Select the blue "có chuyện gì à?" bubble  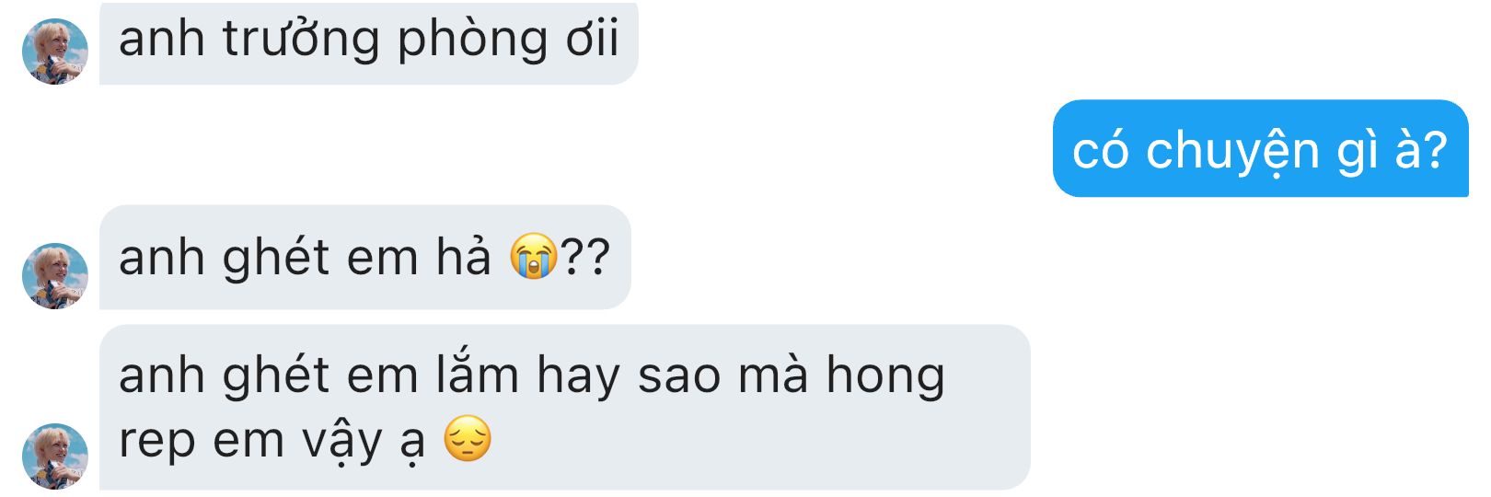click(1261, 148)
